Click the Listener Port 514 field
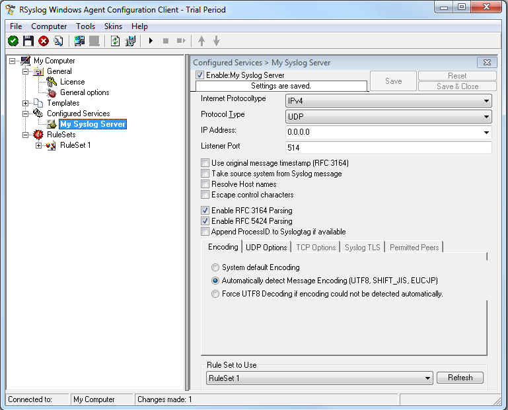Screen dimensions: 508x410 point(388,148)
